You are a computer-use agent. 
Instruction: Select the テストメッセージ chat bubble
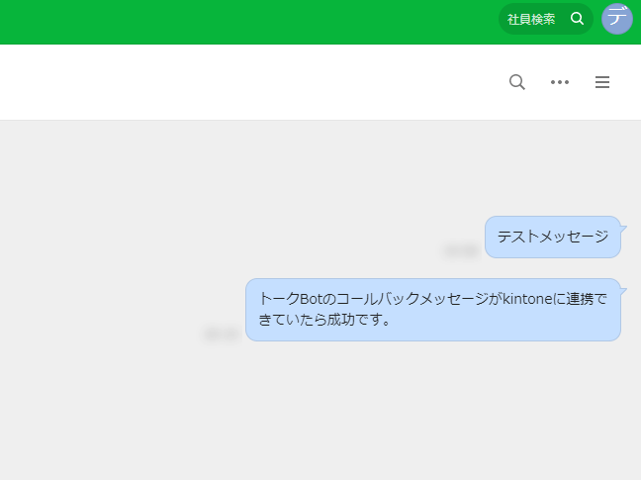pos(552,237)
